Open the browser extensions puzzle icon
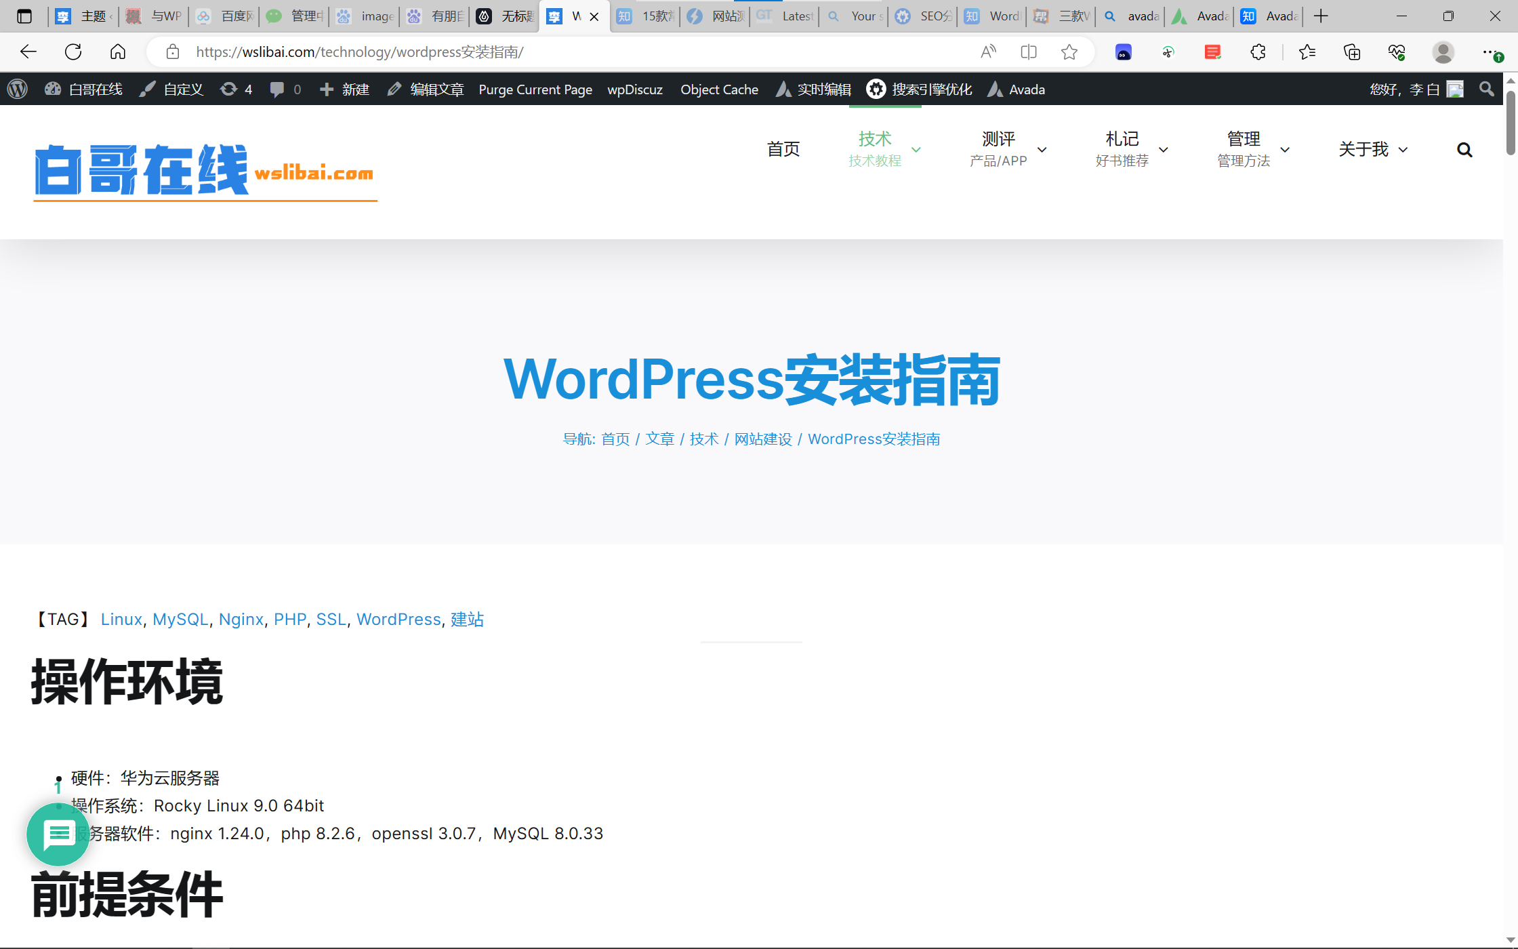The height and width of the screenshot is (949, 1518). pos(1258,52)
